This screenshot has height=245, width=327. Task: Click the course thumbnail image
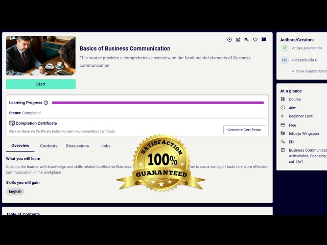(41, 56)
